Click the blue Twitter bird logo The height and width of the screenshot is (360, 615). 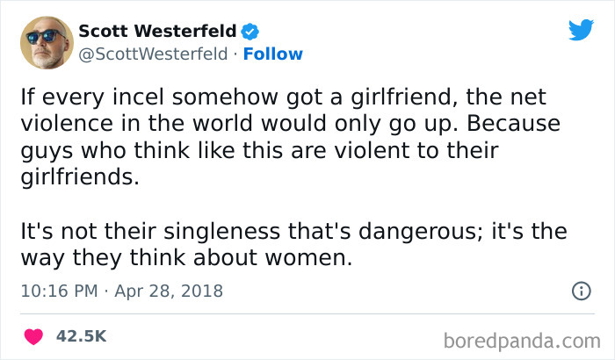point(581,30)
